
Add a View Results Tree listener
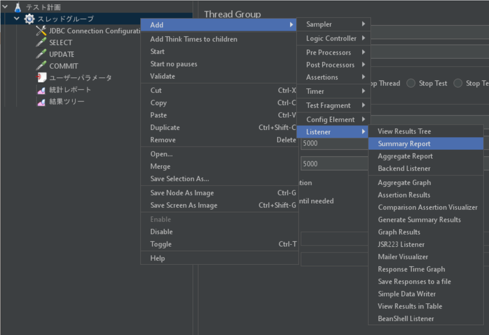(x=426, y=131)
